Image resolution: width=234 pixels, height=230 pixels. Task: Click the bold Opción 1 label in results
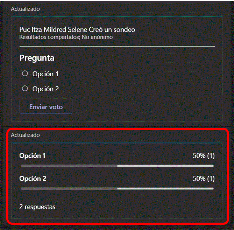(x=33, y=156)
